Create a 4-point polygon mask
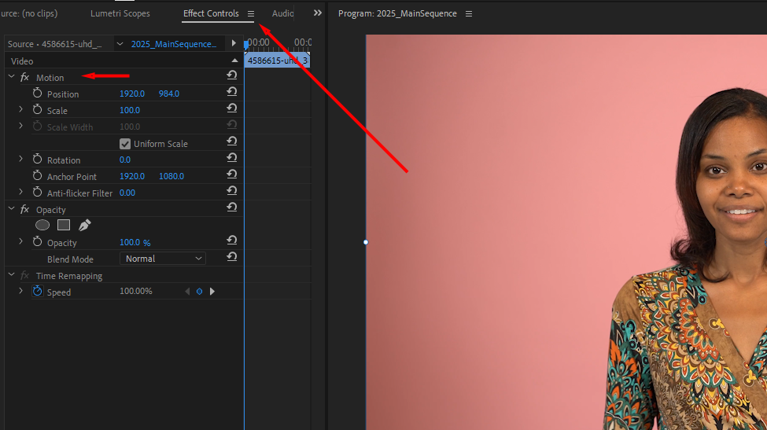 64,225
